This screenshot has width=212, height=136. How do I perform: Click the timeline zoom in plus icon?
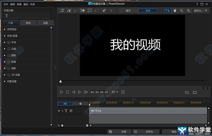87,125
